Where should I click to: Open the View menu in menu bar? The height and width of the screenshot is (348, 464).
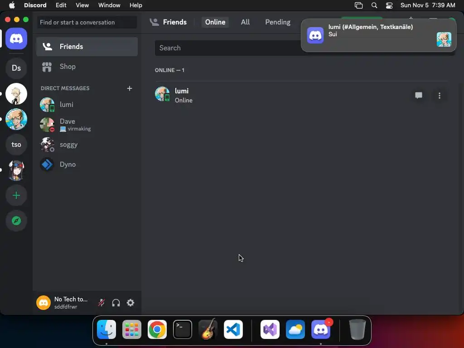[82, 5]
